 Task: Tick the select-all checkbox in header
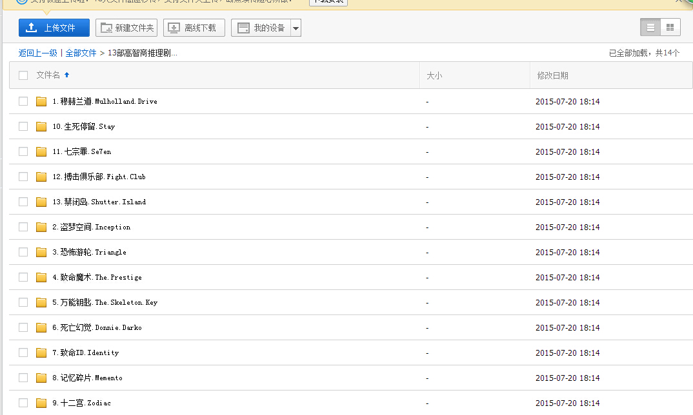(23, 75)
